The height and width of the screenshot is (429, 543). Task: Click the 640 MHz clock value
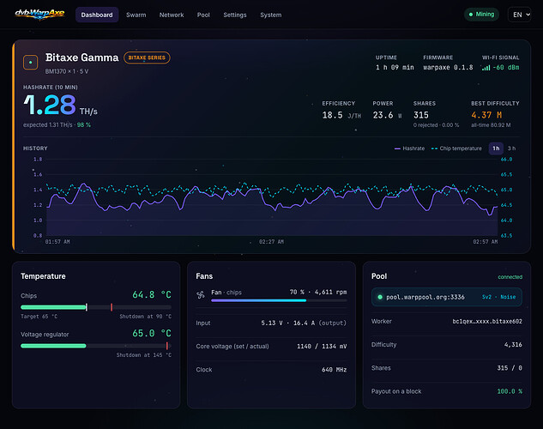(x=335, y=370)
